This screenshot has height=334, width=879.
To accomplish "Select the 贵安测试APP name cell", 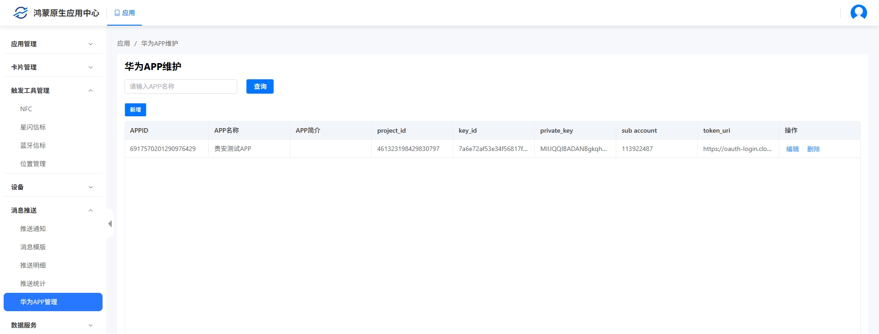I will coord(249,149).
